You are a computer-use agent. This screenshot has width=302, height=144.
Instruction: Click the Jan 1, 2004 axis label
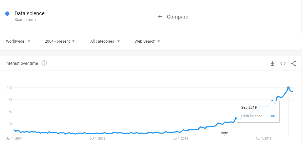(x=14, y=139)
